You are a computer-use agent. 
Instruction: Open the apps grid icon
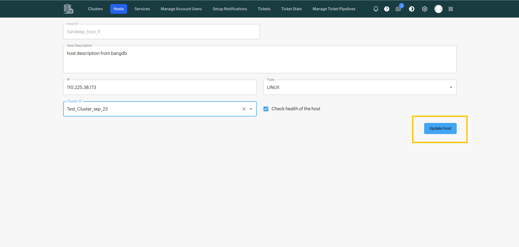[x=451, y=9]
